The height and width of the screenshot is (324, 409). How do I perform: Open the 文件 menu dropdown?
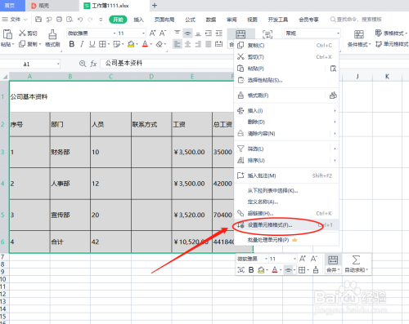15,20
